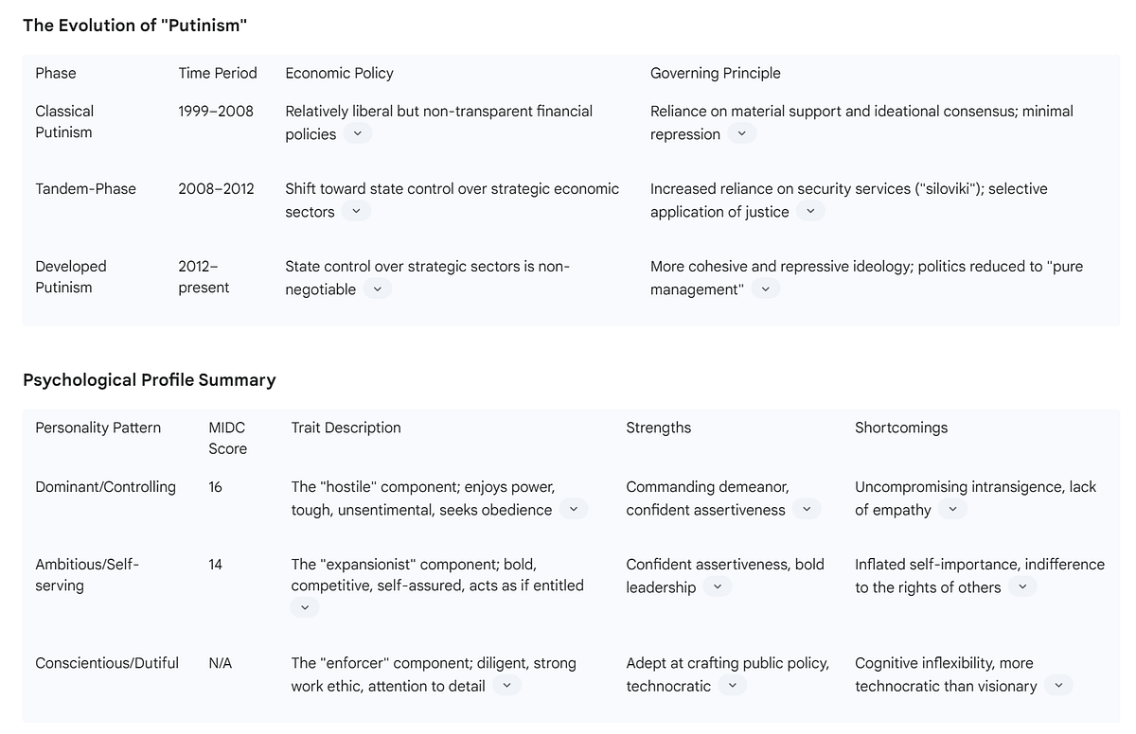Select the 'Tandem-Phase' row label

(x=86, y=188)
